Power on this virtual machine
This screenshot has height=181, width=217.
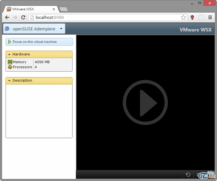[39, 42]
